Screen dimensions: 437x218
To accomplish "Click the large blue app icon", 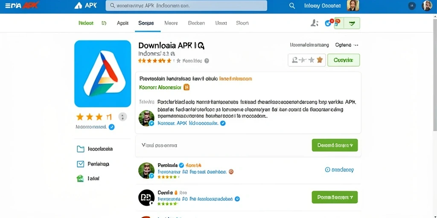I will (102, 74).
